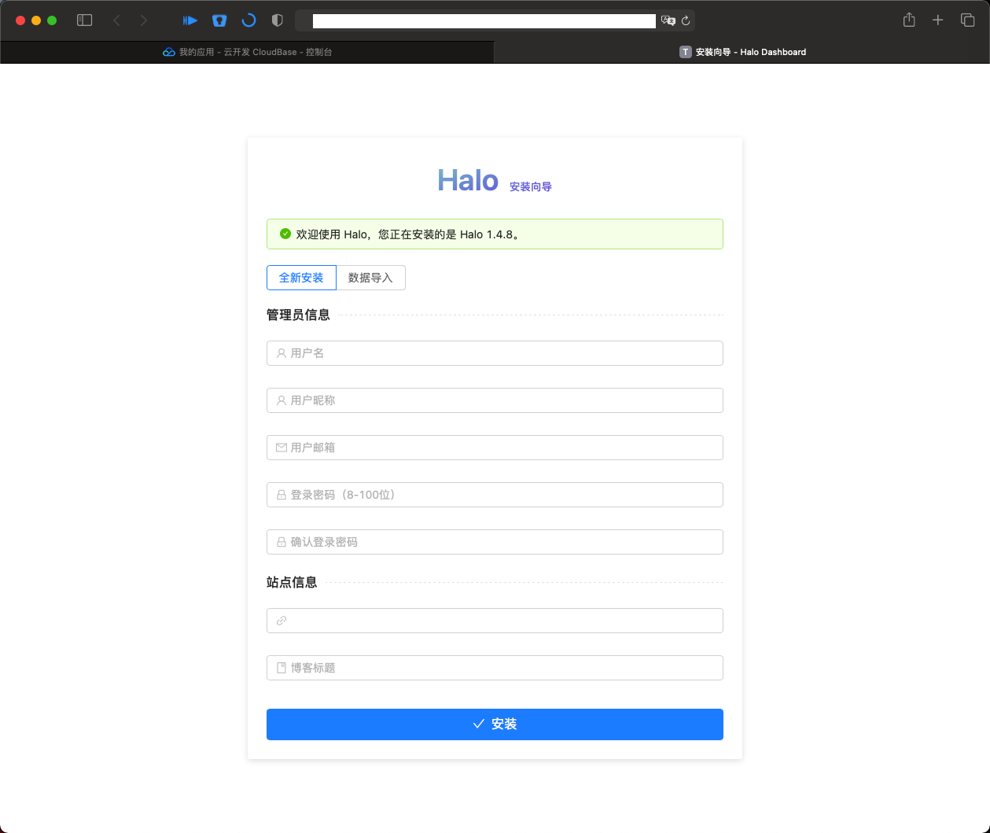Switch to the Halo Dashboard browser tab

(x=742, y=52)
